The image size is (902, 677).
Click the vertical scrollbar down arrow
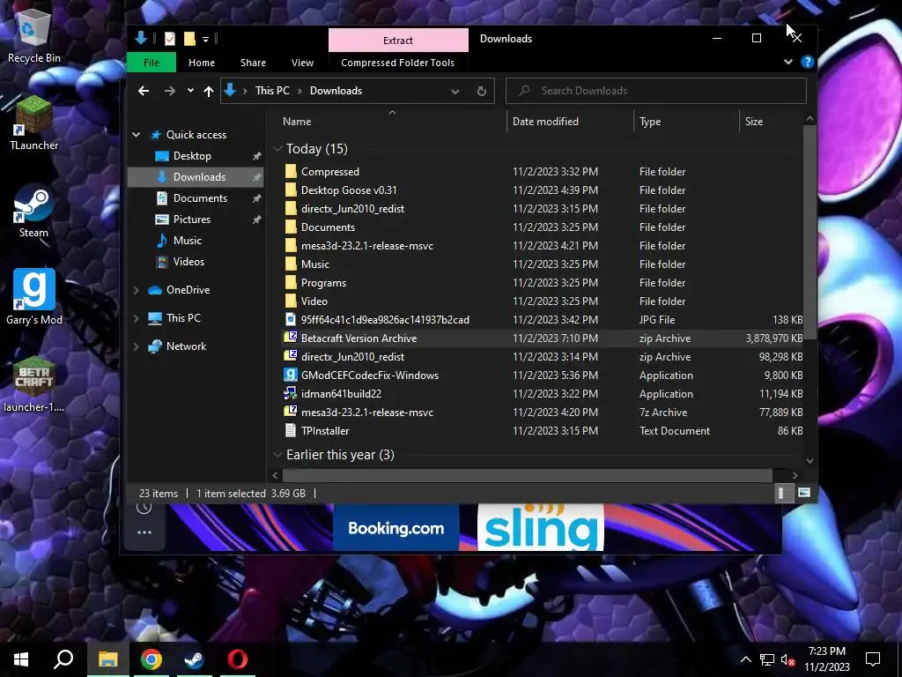(810, 460)
